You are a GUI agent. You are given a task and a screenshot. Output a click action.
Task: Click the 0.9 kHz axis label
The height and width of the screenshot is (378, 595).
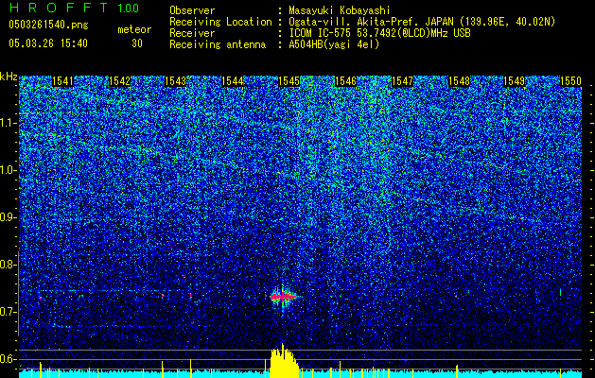[x=9, y=217]
